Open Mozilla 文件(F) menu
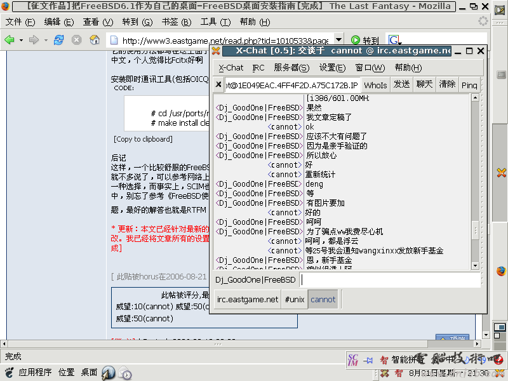This screenshot has width=508, height=381. point(20,22)
